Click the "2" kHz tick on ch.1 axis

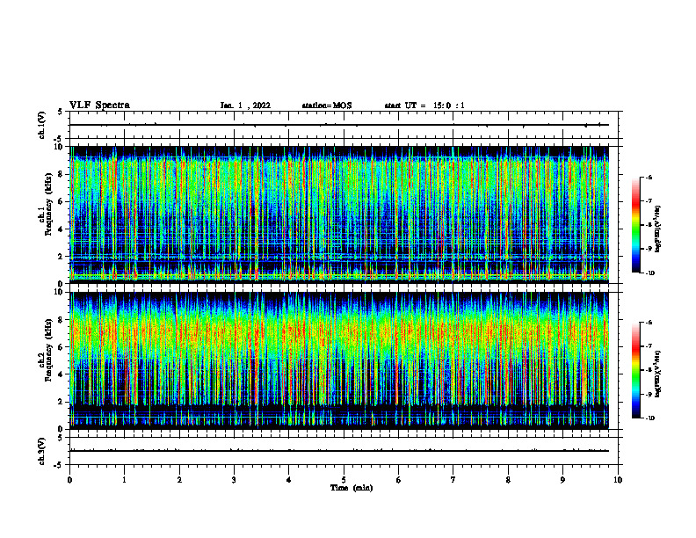[x=61, y=257]
